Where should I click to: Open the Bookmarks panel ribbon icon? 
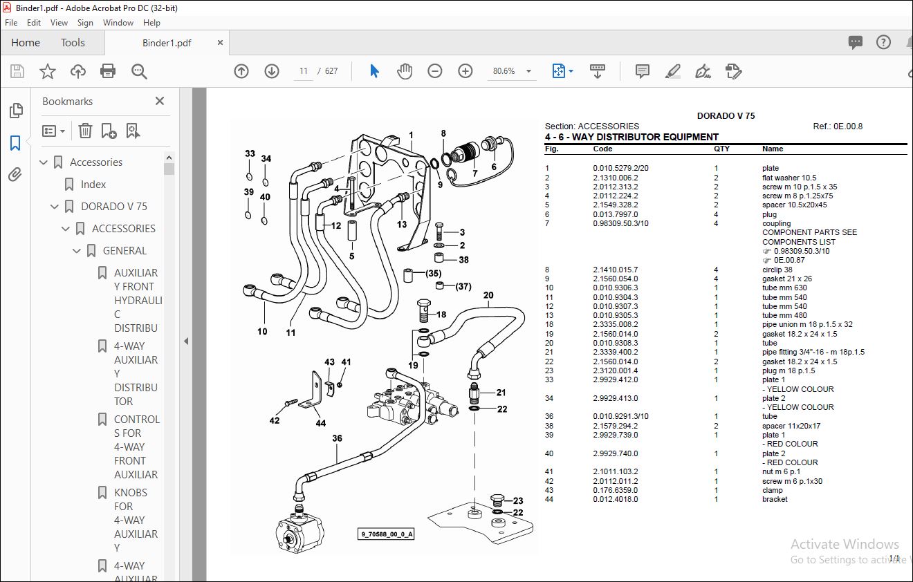[15, 143]
